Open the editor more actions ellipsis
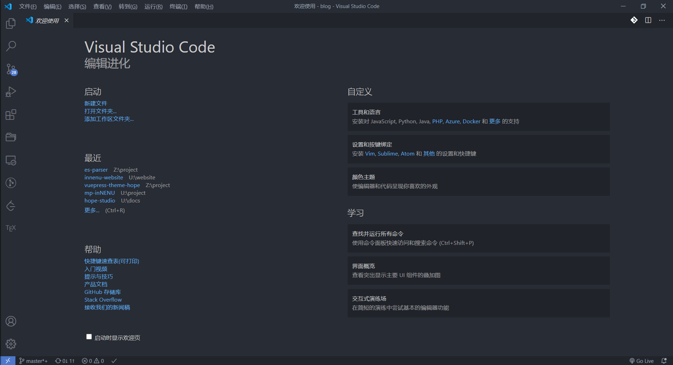The height and width of the screenshot is (365, 673). click(x=662, y=20)
